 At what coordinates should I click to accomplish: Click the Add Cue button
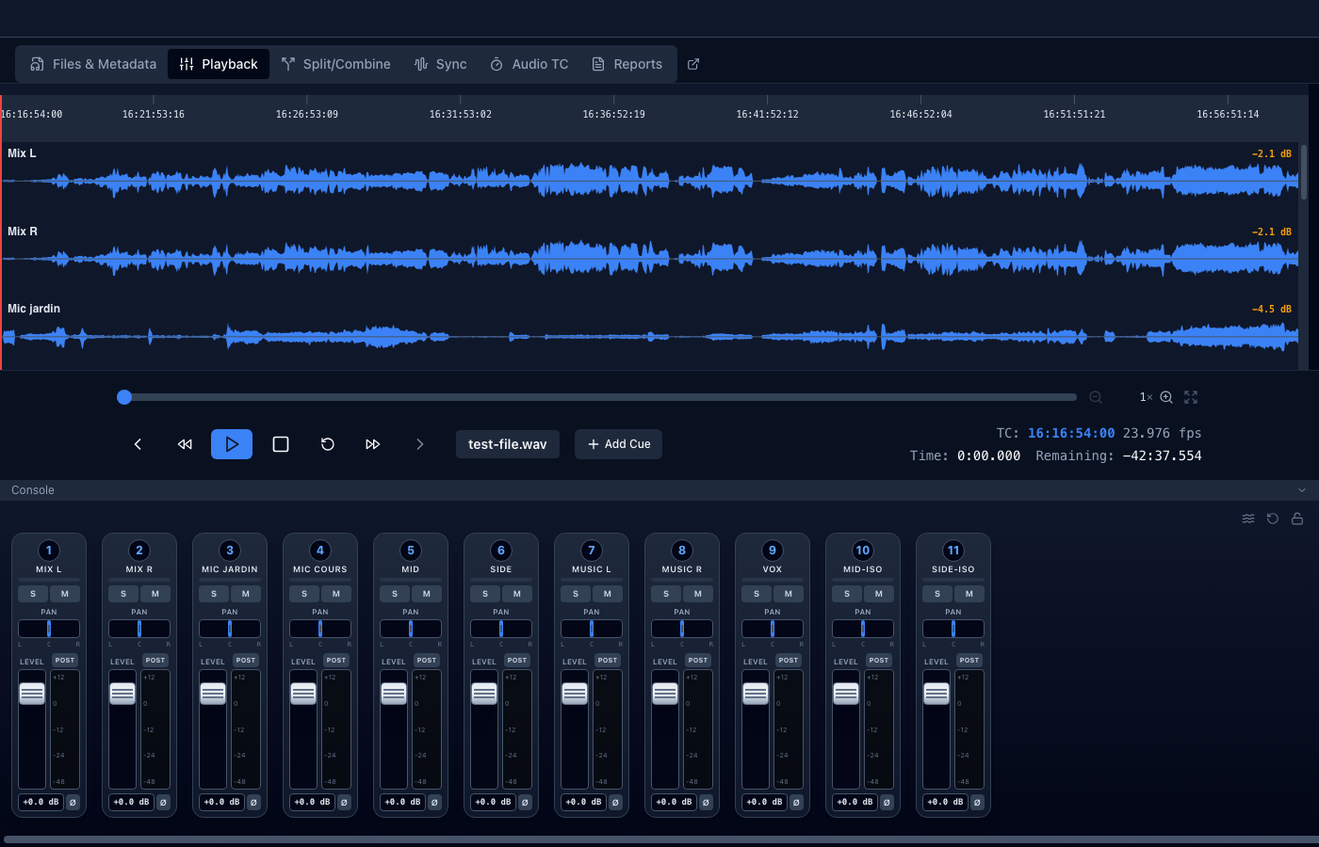tap(618, 444)
